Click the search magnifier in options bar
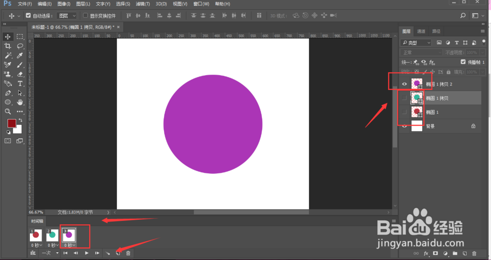 463,16
